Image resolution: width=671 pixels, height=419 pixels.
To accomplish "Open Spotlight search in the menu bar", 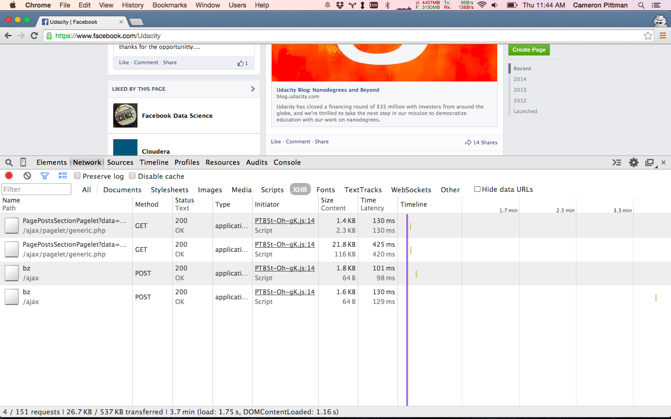I will coord(641,5).
